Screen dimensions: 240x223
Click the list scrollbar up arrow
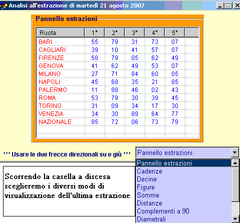(235, 163)
